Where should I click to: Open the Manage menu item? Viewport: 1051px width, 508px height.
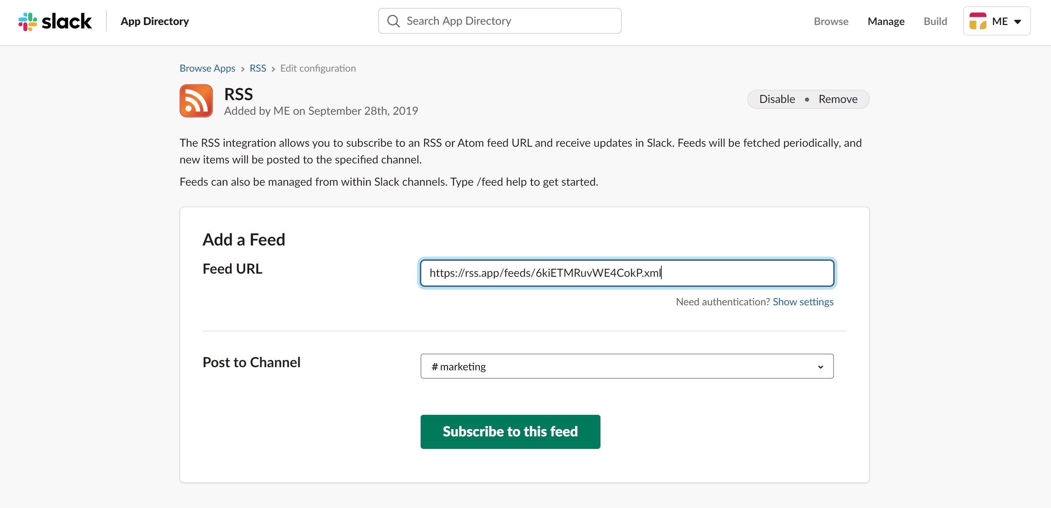[x=886, y=21]
